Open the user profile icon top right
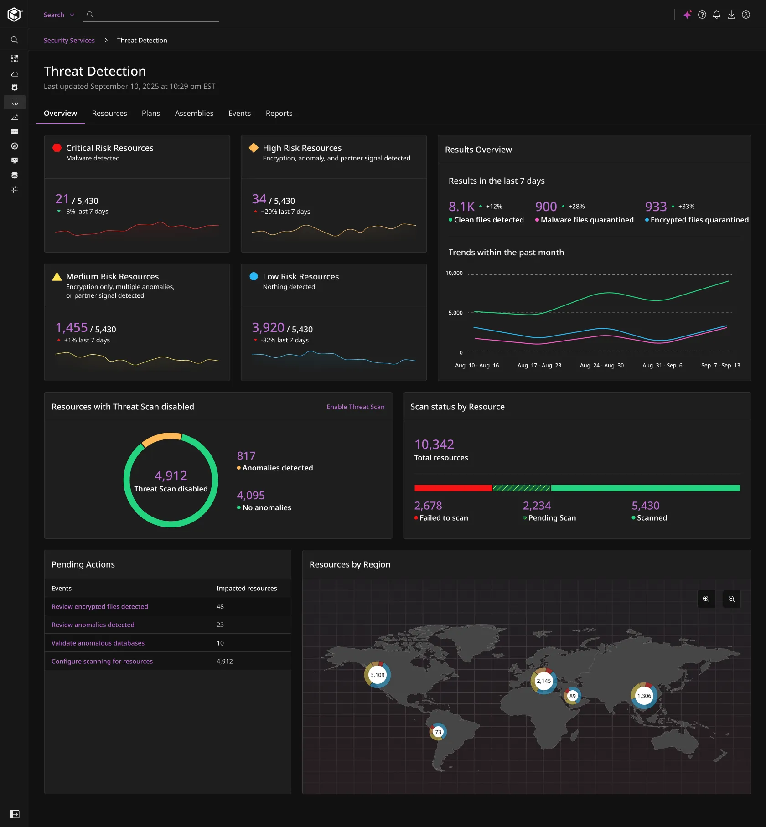Viewport: 766px width, 827px height. (x=746, y=15)
